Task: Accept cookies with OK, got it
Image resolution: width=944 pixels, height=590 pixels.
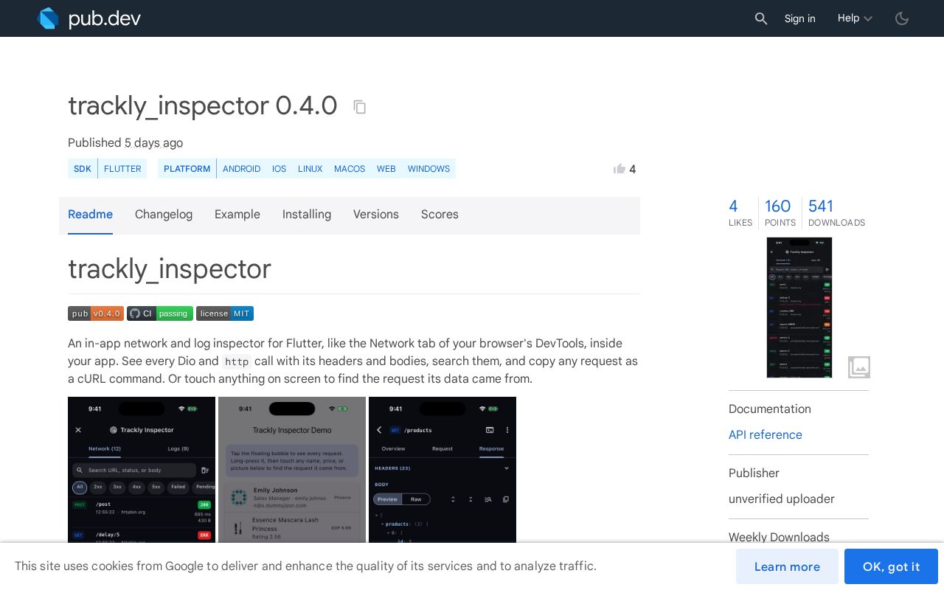Action: point(891,566)
